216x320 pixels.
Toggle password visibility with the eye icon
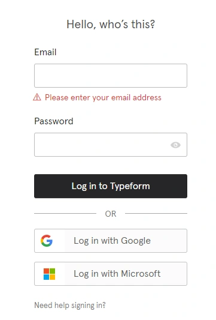(x=175, y=145)
